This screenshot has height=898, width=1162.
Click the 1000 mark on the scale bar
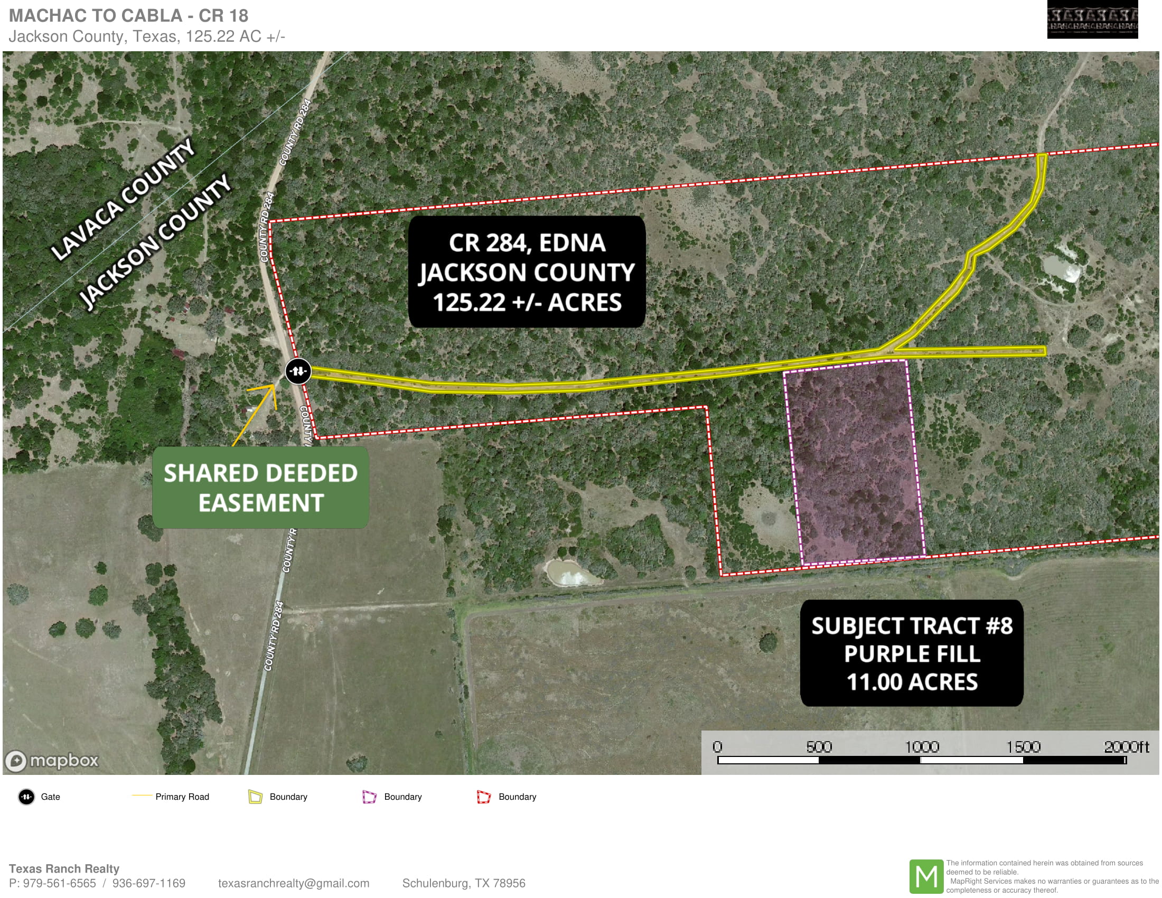[x=922, y=747]
